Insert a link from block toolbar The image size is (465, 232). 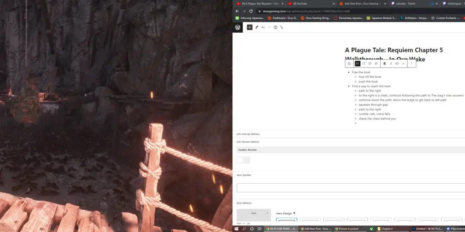tap(397, 64)
